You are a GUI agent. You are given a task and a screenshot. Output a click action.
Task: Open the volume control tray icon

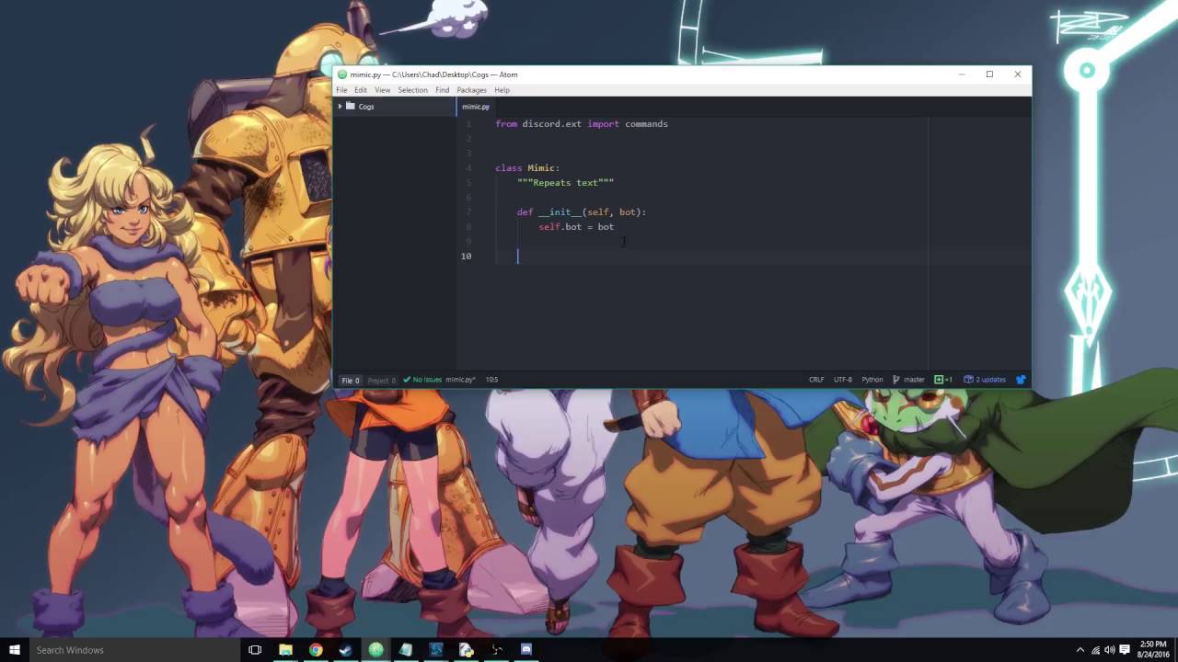tap(1111, 650)
